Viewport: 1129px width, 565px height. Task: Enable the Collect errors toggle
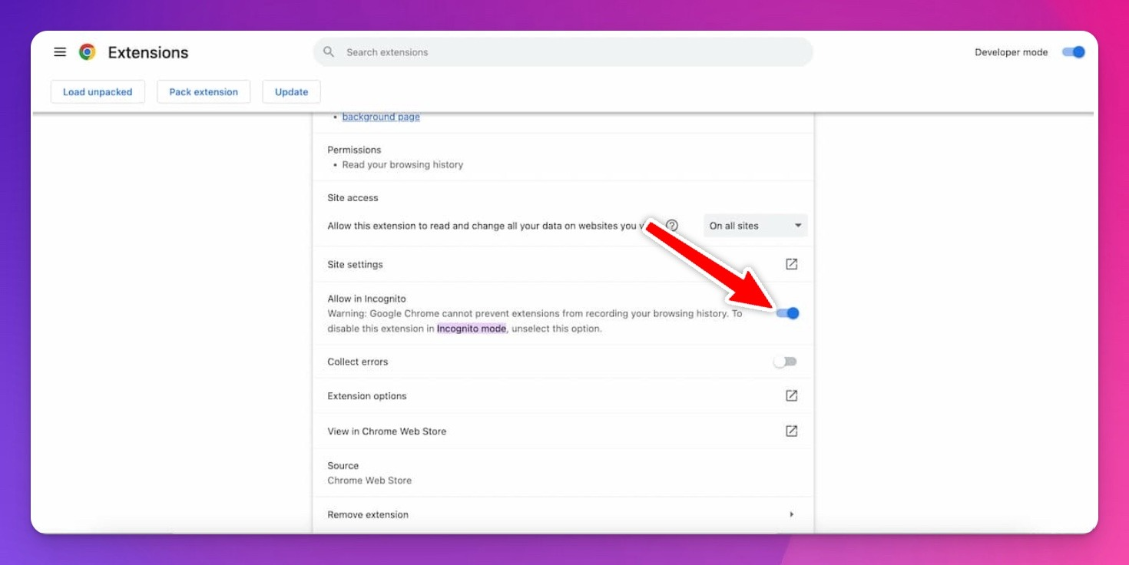coord(785,362)
